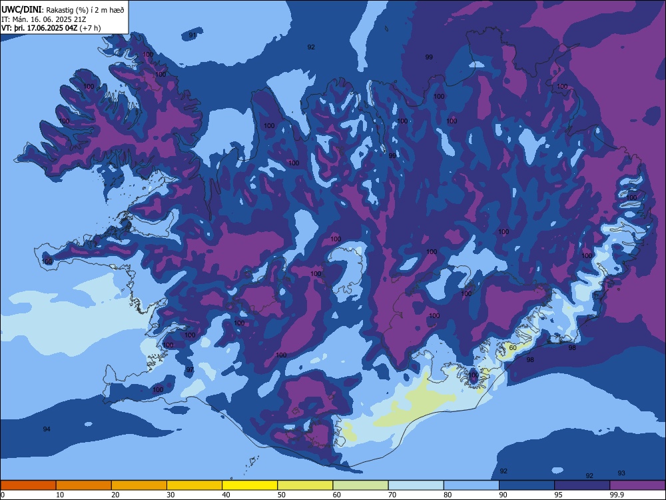Select the "90" legend tick label
This screenshot has width=666, height=500.
(x=503, y=495)
